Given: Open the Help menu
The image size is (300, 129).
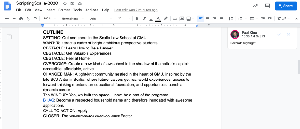Looking at the screenshot, I should tap(105, 10).
